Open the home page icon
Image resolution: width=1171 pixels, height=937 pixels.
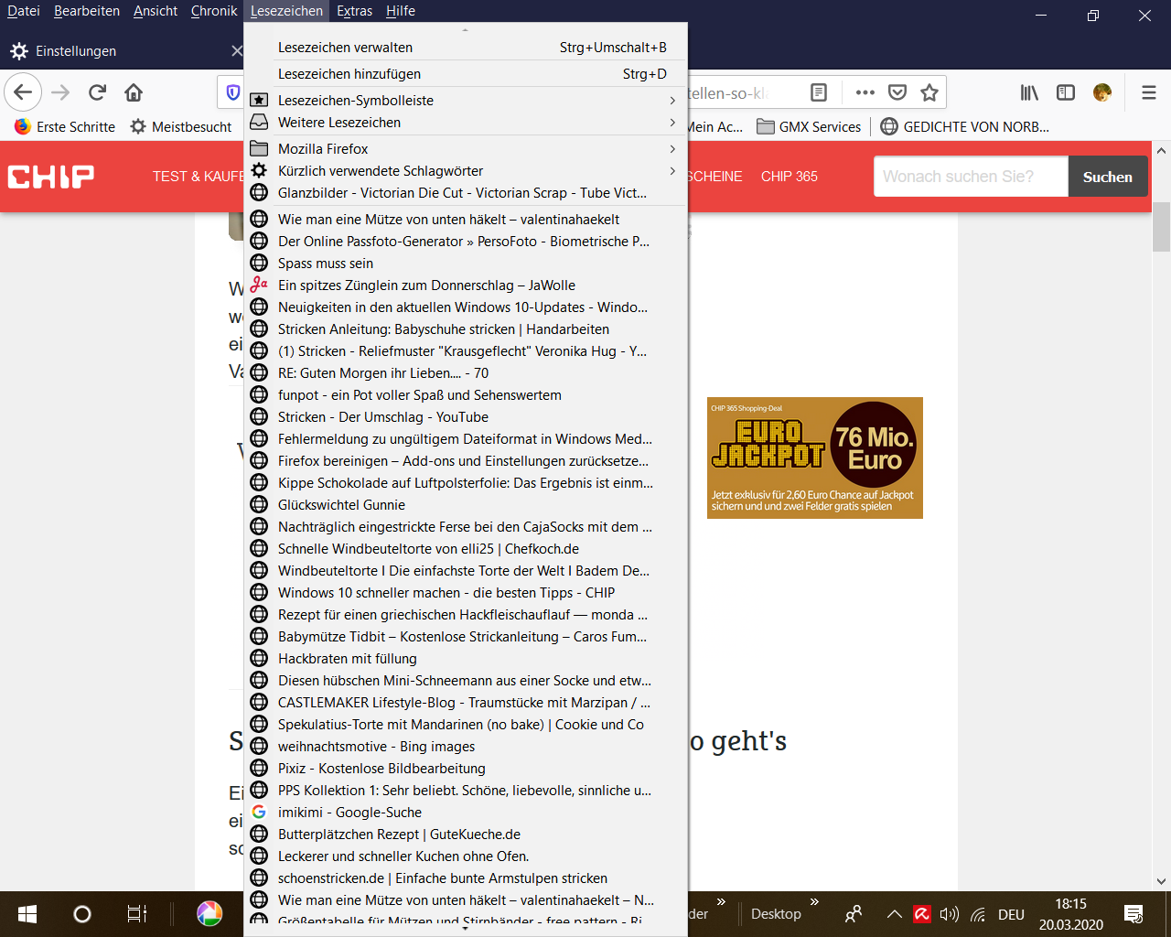[134, 92]
